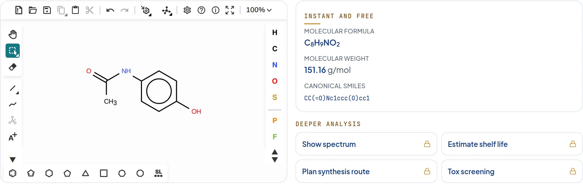The image size is (583, 195).
Task: Click the molecular formula C8H9NO2
Action: pos(322,43)
